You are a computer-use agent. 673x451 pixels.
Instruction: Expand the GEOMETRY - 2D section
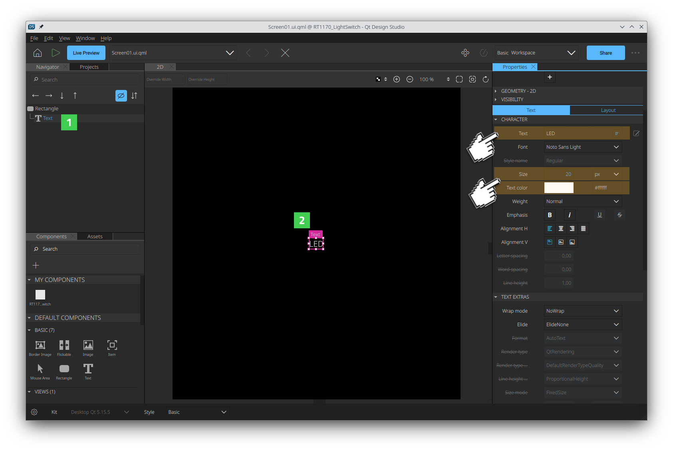[518, 91]
